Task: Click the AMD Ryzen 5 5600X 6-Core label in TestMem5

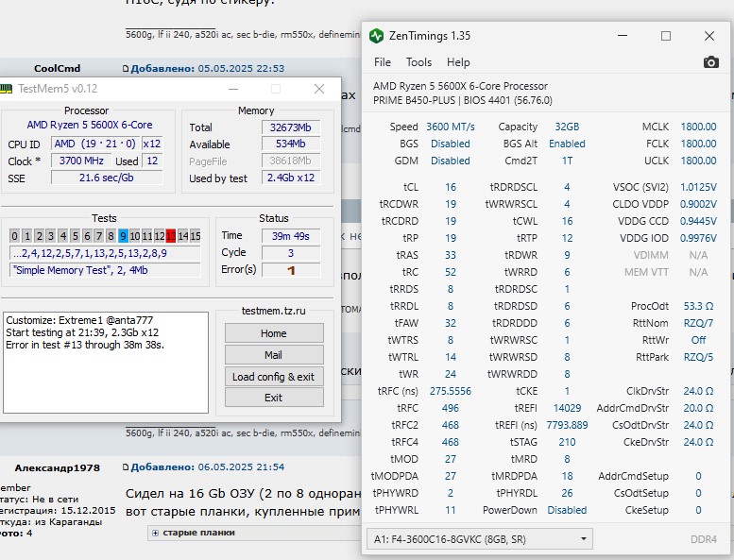Action: (x=90, y=125)
